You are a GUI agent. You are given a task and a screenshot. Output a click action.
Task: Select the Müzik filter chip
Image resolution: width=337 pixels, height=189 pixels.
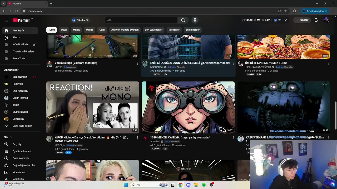(x=76, y=30)
